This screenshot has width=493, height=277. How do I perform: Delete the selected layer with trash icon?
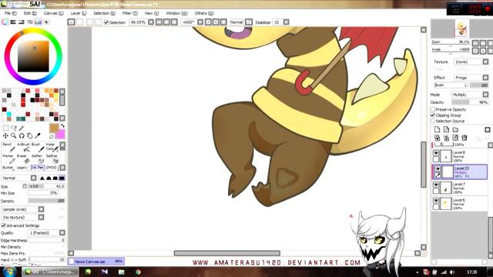coord(464,138)
